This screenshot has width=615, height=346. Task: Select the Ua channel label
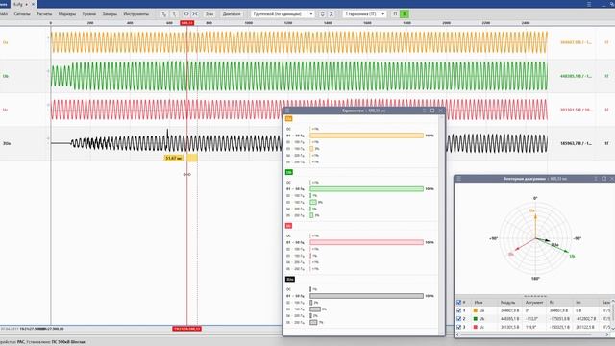pos(6,42)
